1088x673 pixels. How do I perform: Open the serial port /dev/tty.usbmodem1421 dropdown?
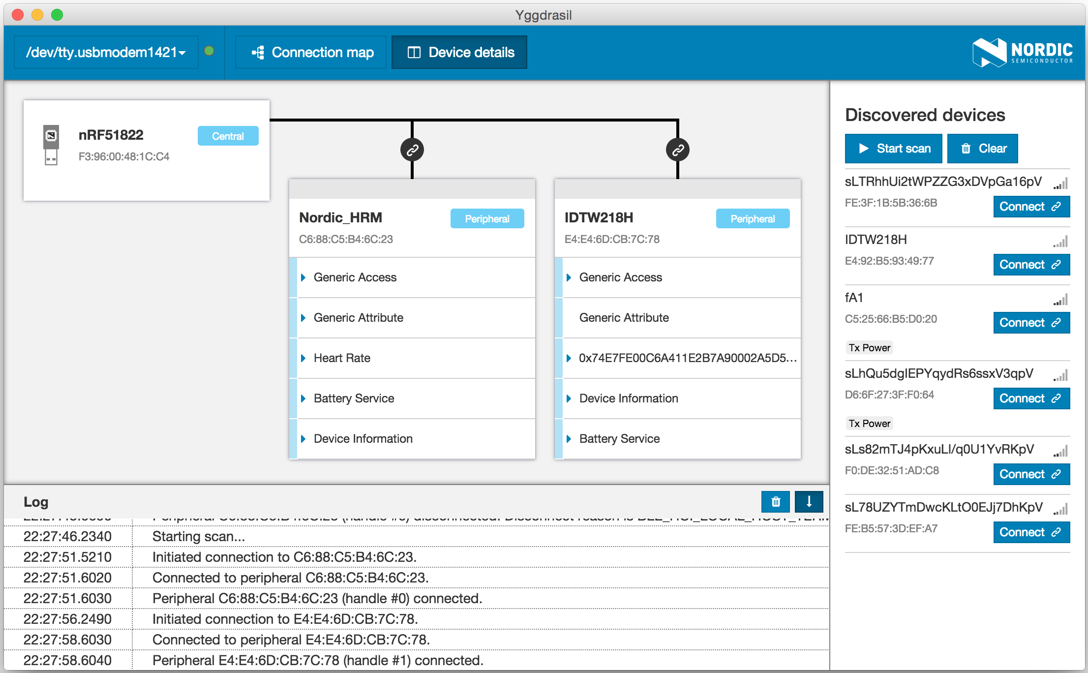point(106,52)
